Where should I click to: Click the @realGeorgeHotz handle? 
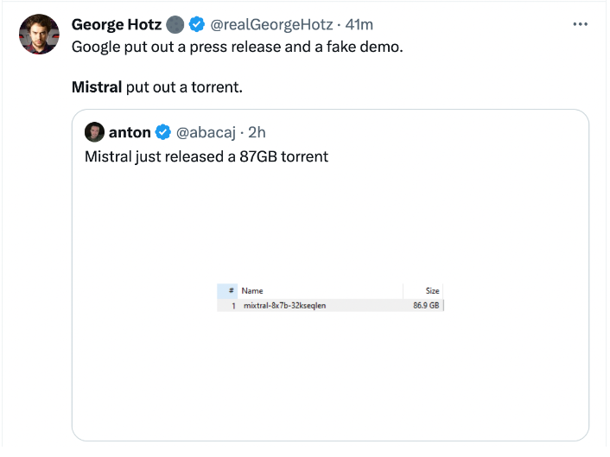pyautogui.click(x=272, y=25)
